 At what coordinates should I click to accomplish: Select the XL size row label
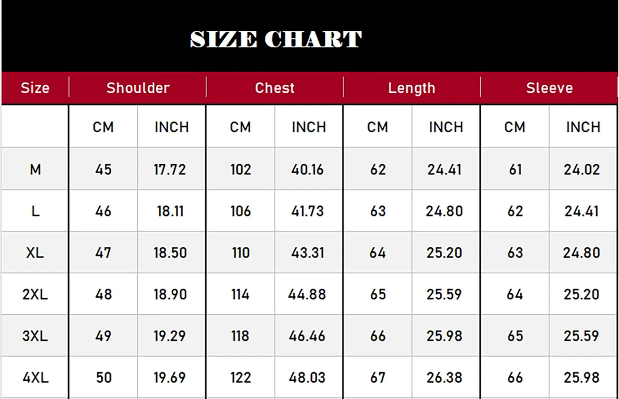pos(35,252)
